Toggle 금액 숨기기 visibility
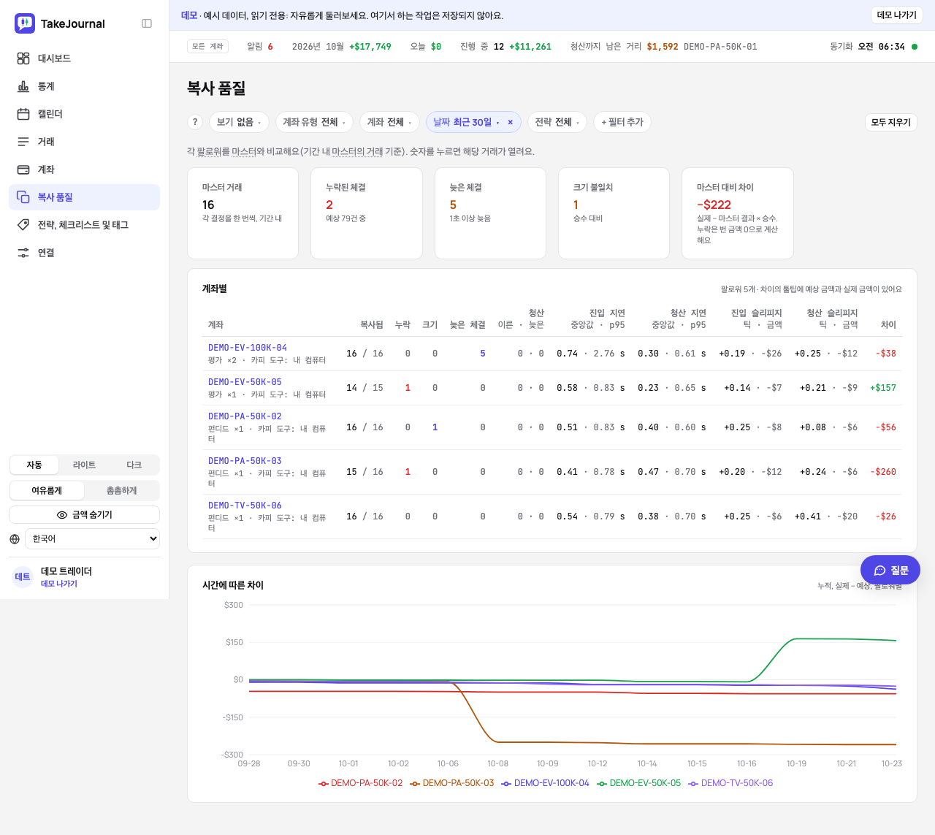 click(85, 515)
